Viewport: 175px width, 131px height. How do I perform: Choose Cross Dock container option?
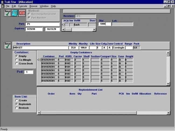[x=17, y=64]
